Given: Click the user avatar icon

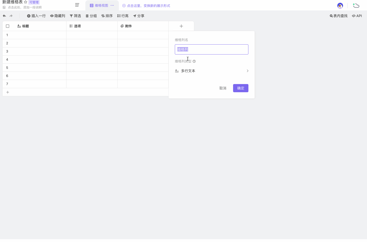Looking at the screenshot, I should (x=340, y=6).
